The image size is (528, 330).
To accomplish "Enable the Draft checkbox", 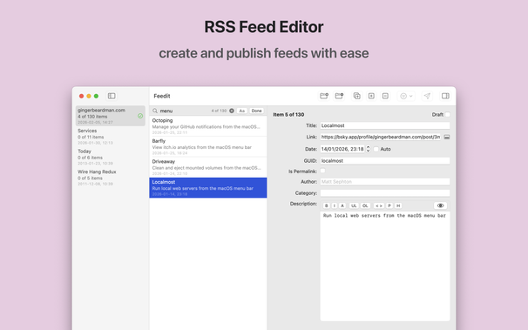I will 447,115.
